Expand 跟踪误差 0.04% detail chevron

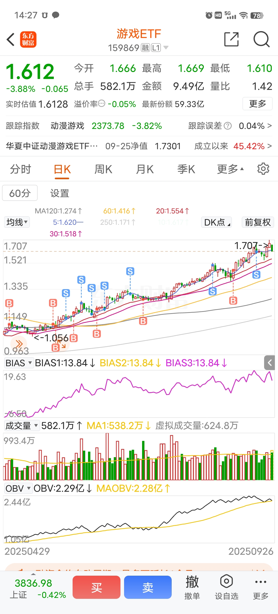[x=269, y=125]
